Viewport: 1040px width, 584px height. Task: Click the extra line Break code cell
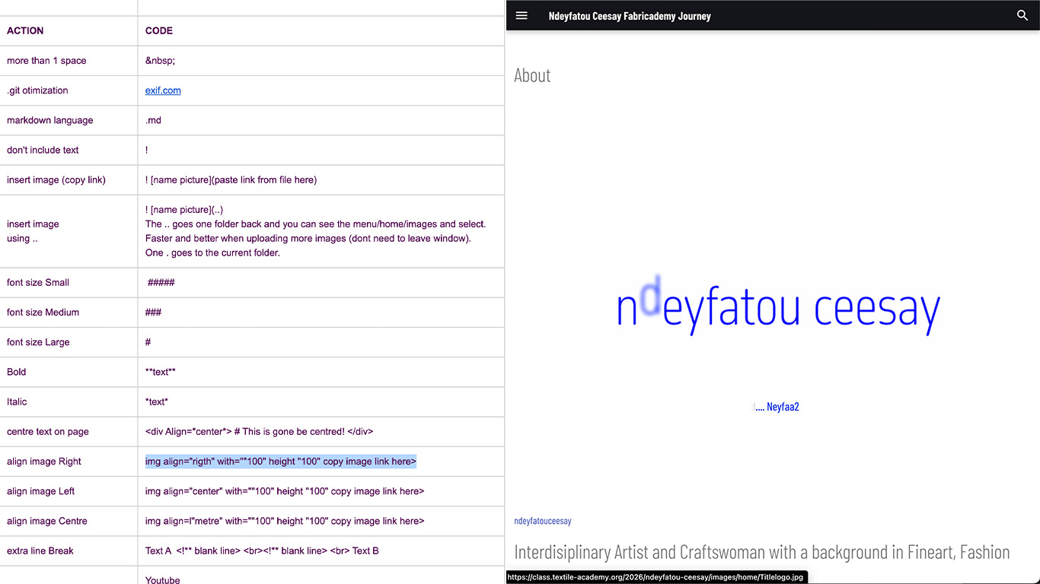pyautogui.click(x=262, y=551)
